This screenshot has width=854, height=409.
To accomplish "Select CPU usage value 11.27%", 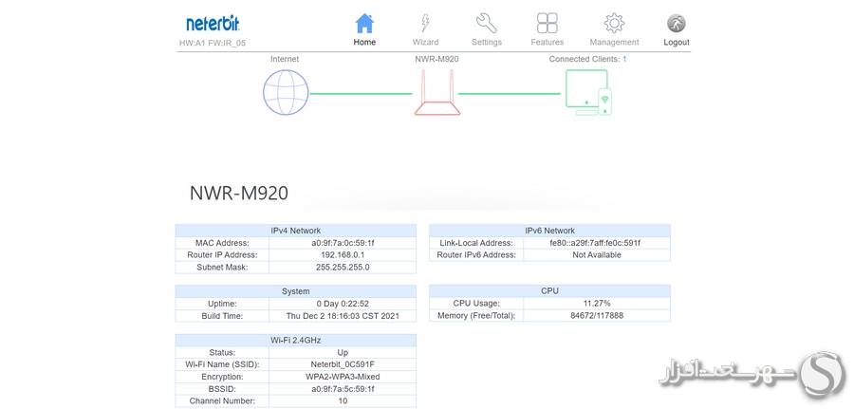I will [597, 304].
